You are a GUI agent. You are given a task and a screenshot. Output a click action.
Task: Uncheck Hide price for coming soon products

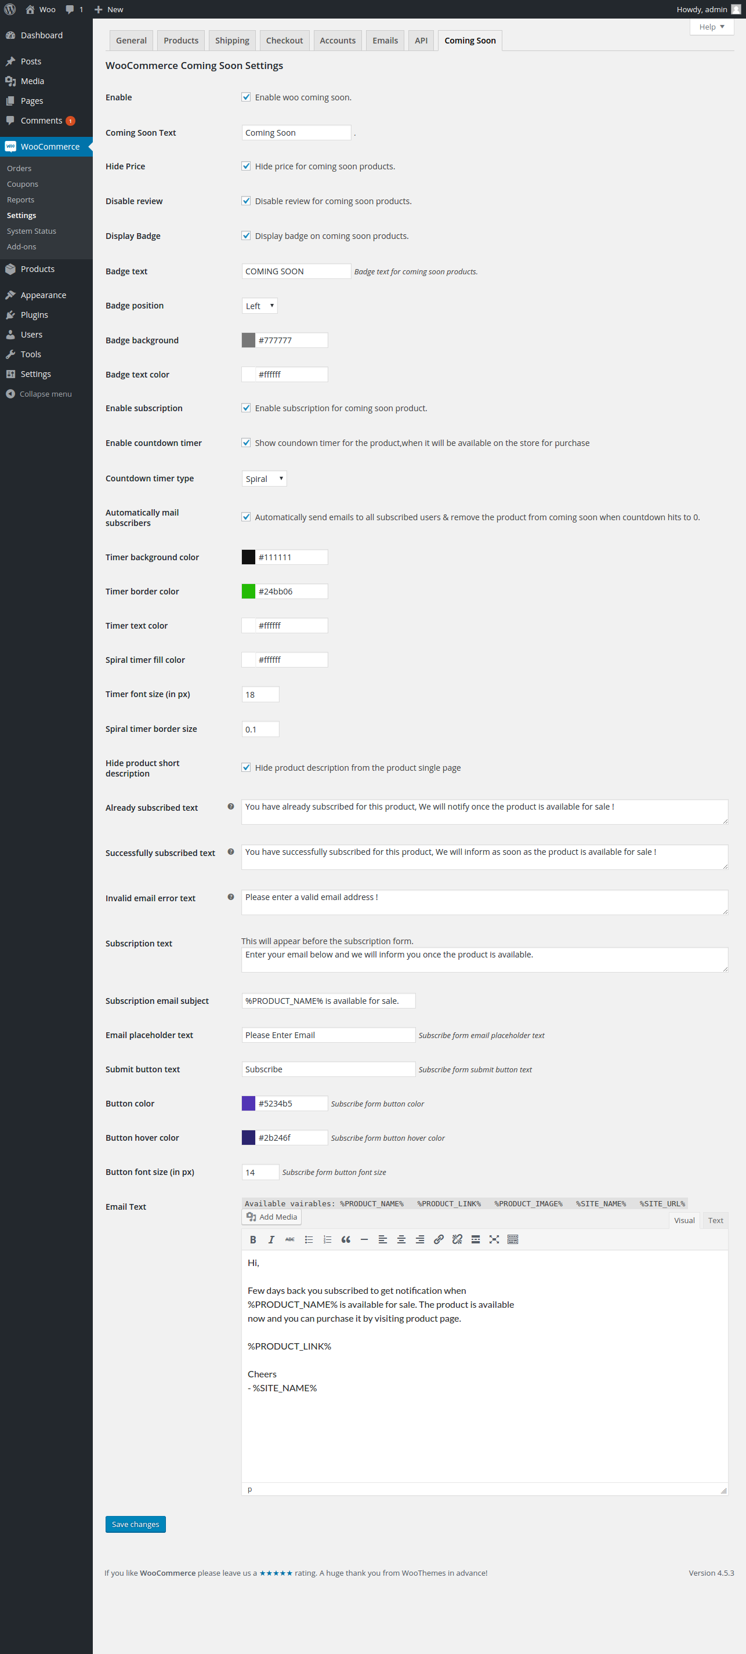246,166
